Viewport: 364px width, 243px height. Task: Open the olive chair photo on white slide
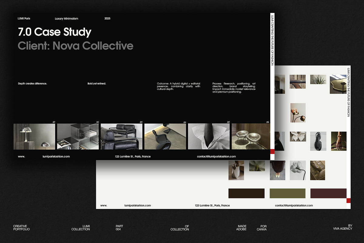pos(338,84)
